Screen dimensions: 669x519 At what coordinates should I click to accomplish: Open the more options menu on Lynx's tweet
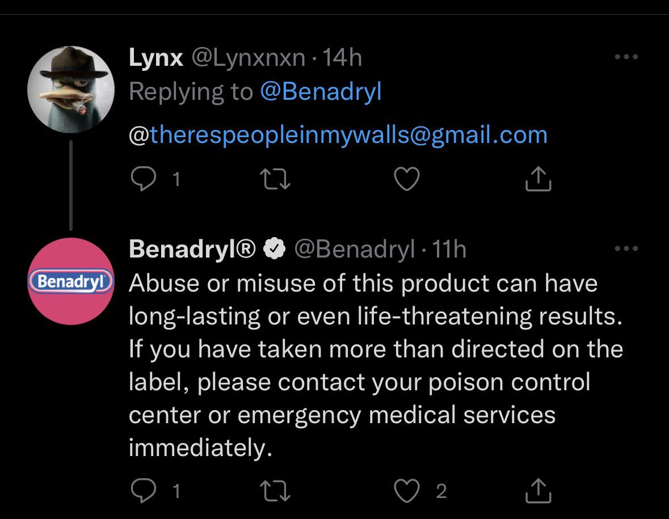(x=626, y=56)
